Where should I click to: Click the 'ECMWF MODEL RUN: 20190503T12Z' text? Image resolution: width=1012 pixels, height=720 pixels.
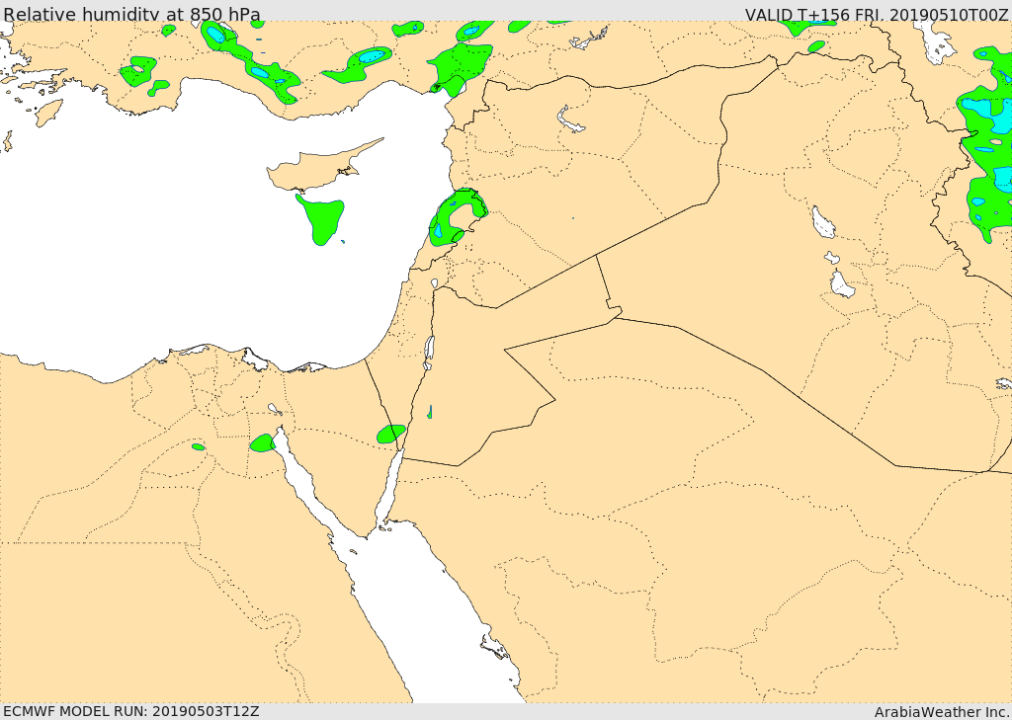[x=131, y=711]
